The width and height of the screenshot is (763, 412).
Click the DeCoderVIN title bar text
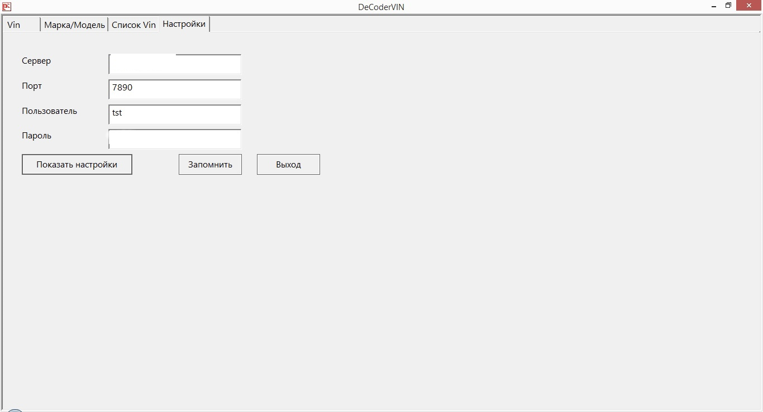pos(381,7)
